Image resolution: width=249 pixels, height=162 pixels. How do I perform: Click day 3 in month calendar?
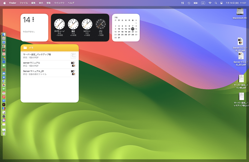coord(119,26)
